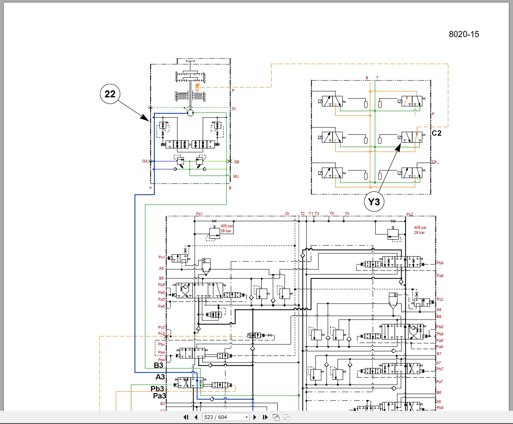
Task: Jump to the last page
Action: tap(265, 417)
